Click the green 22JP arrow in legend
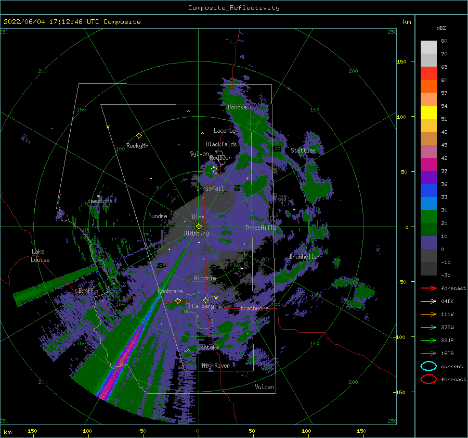Image resolution: width=468 pixels, height=438 pixels. pos(428,340)
